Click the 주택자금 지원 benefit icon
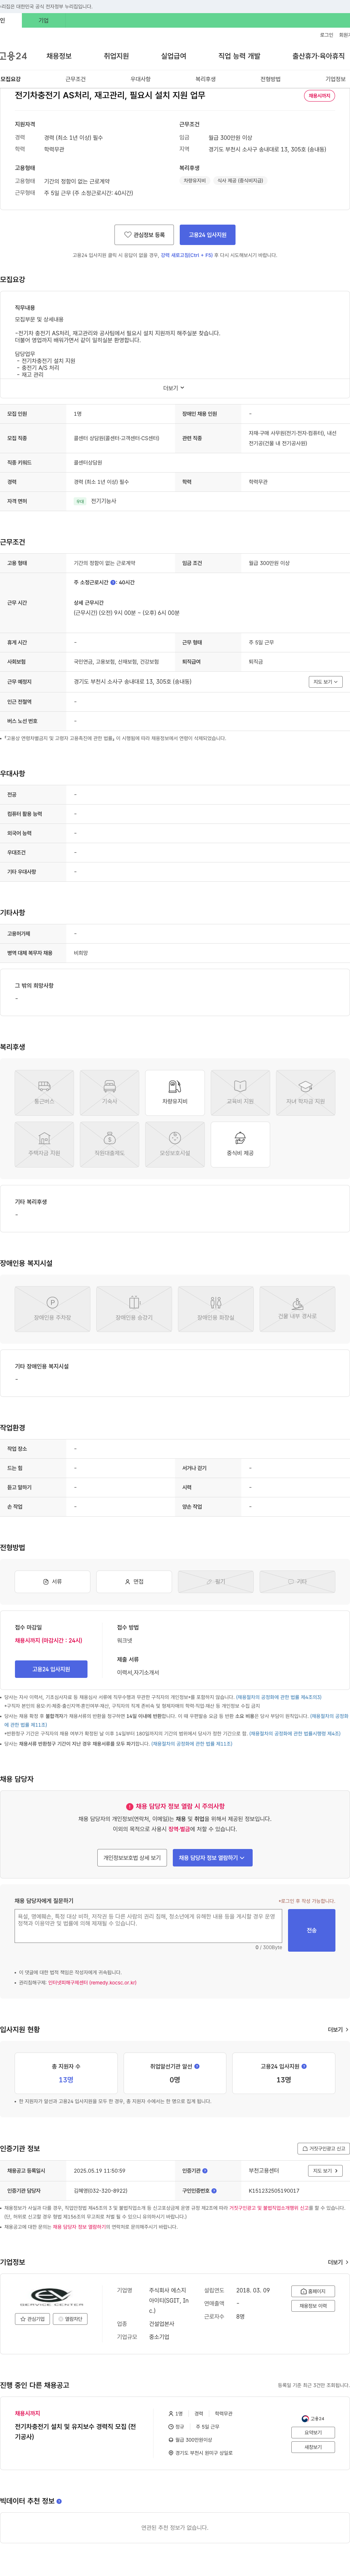Viewport: 350px width, 2576px height. [x=44, y=1145]
